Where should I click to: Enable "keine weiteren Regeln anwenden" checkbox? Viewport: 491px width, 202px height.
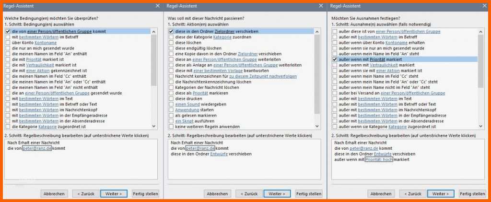click(x=171, y=127)
